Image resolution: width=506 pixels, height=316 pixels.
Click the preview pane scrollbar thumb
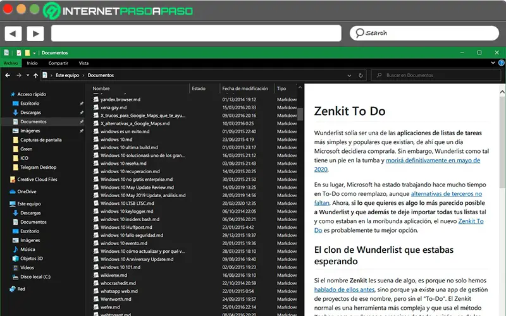502,142
